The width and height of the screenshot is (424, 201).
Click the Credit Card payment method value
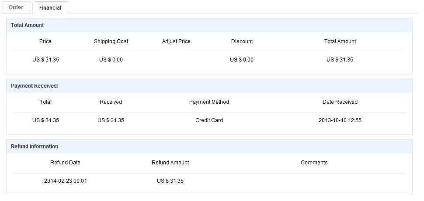(209, 120)
